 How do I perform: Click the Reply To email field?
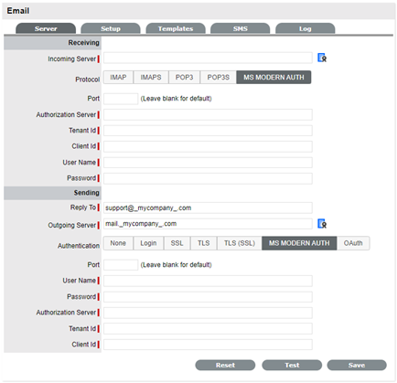pos(208,207)
